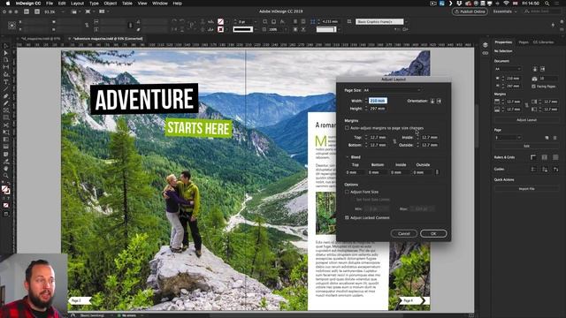Select the Scissors tool
Screen dimensions: 566x318
tap(6, 125)
